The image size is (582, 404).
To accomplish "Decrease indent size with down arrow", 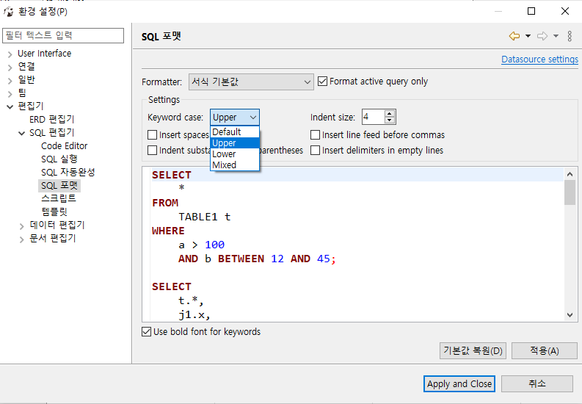I will pos(390,120).
